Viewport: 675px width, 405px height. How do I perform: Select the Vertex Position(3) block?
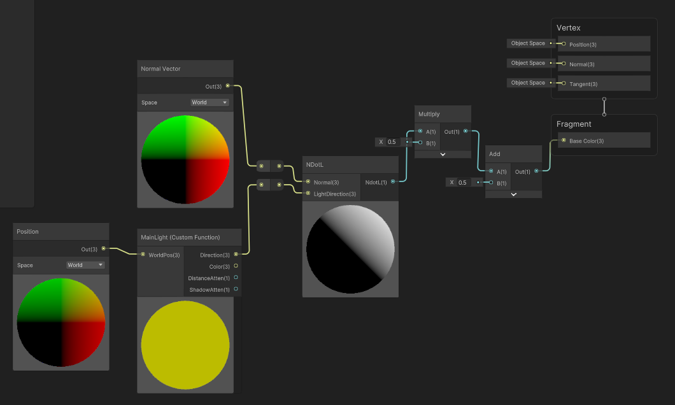click(604, 44)
